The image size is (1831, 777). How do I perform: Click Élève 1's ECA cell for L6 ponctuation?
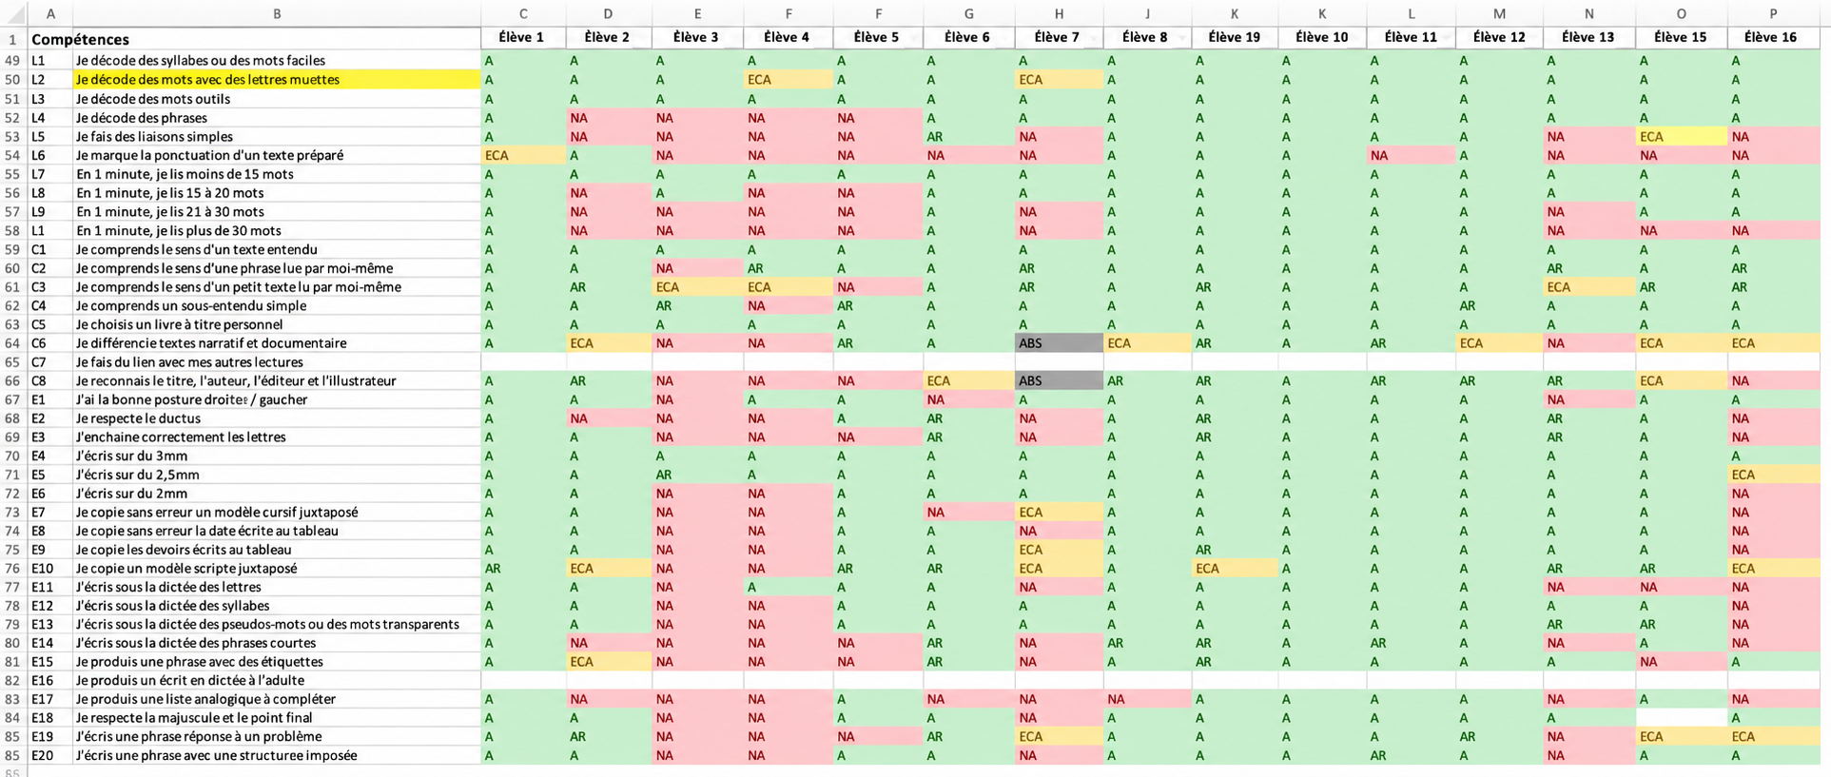pos(523,155)
